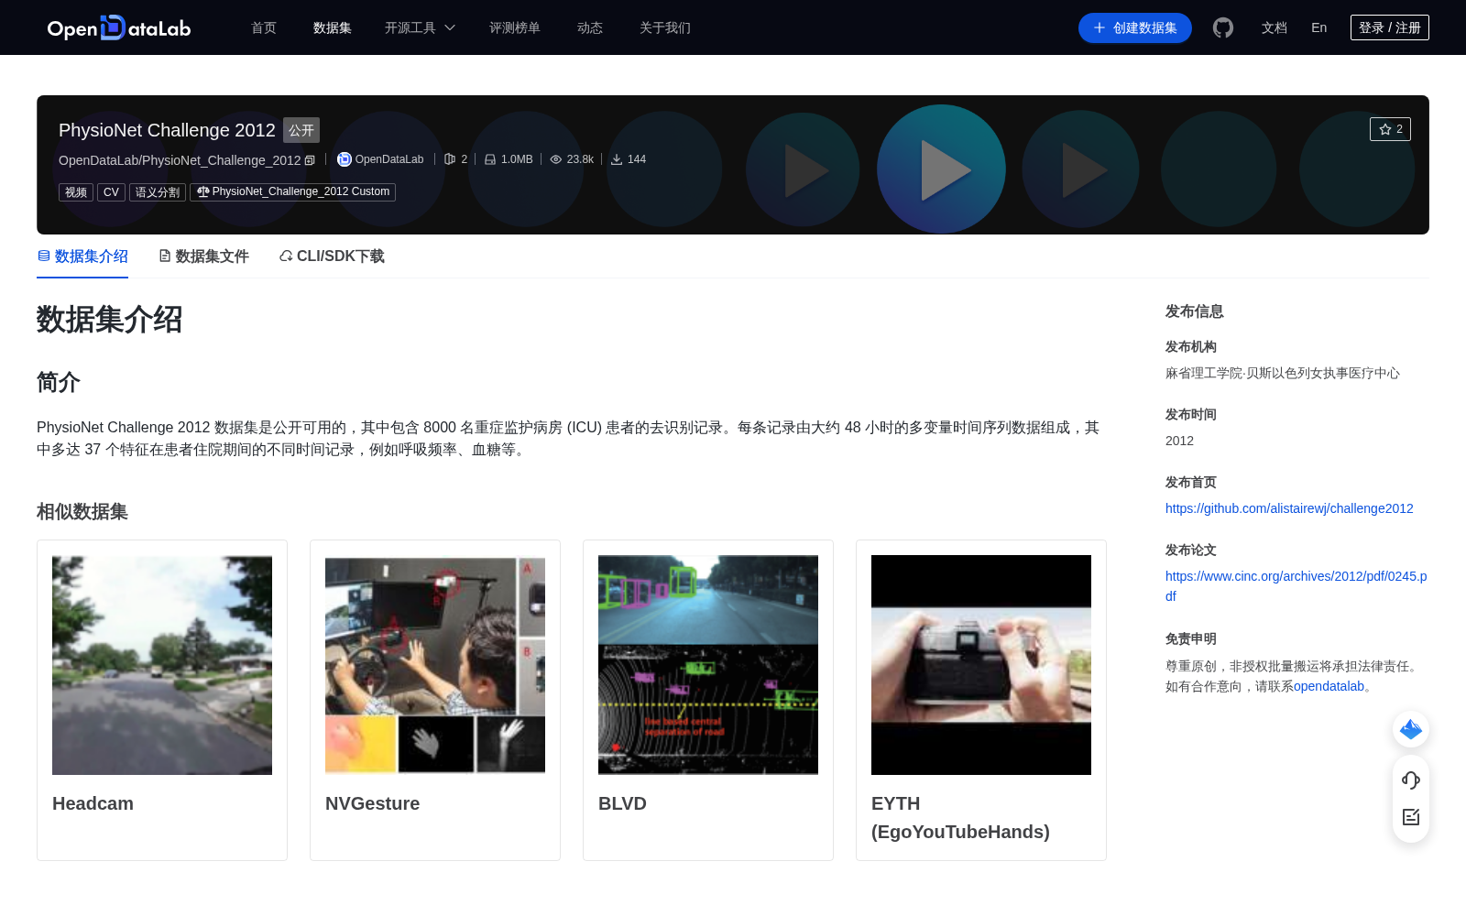The height and width of the screenshot is (916, 1466).
Task: Open the GitHub icon link
Action: point(1223,27)
